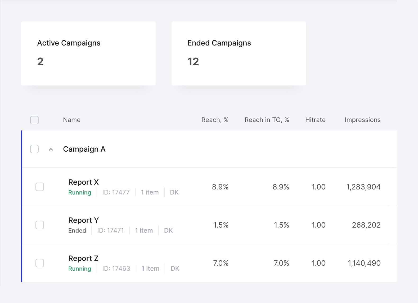Viewport: 418px width, 303px height.
Task: Sort by the Hitrate column header
Action: click(315, 120)
